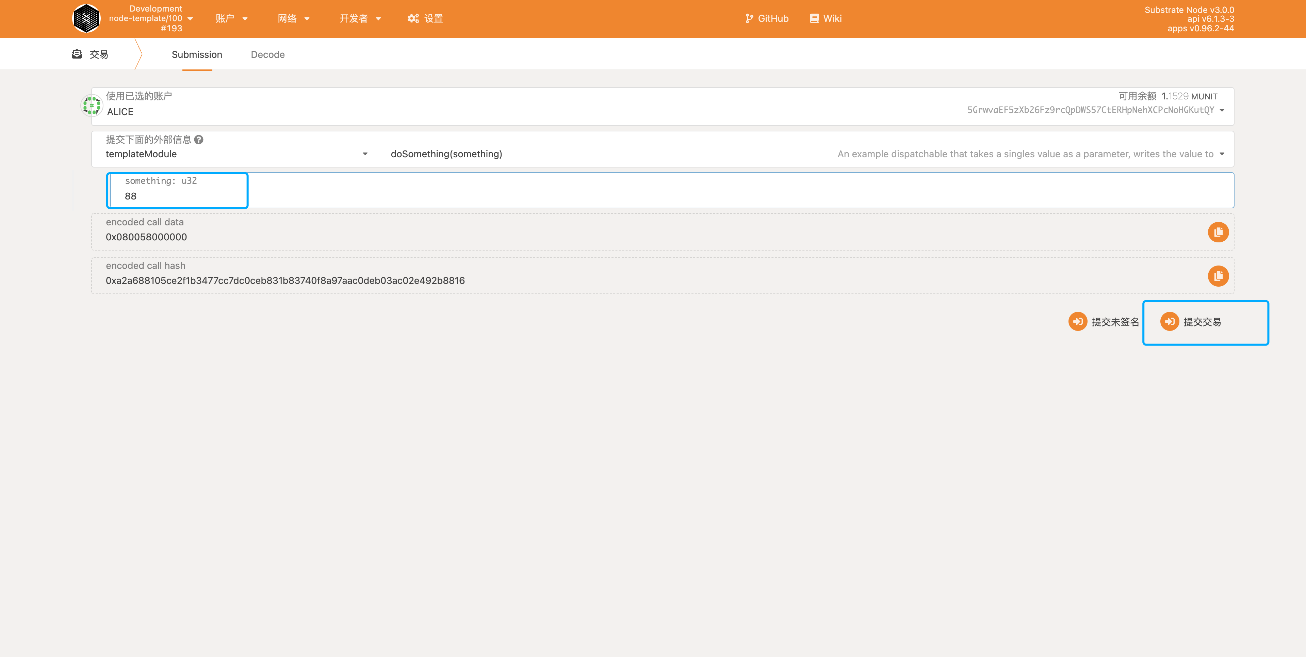Open the GitHub link

coord(767,19)
